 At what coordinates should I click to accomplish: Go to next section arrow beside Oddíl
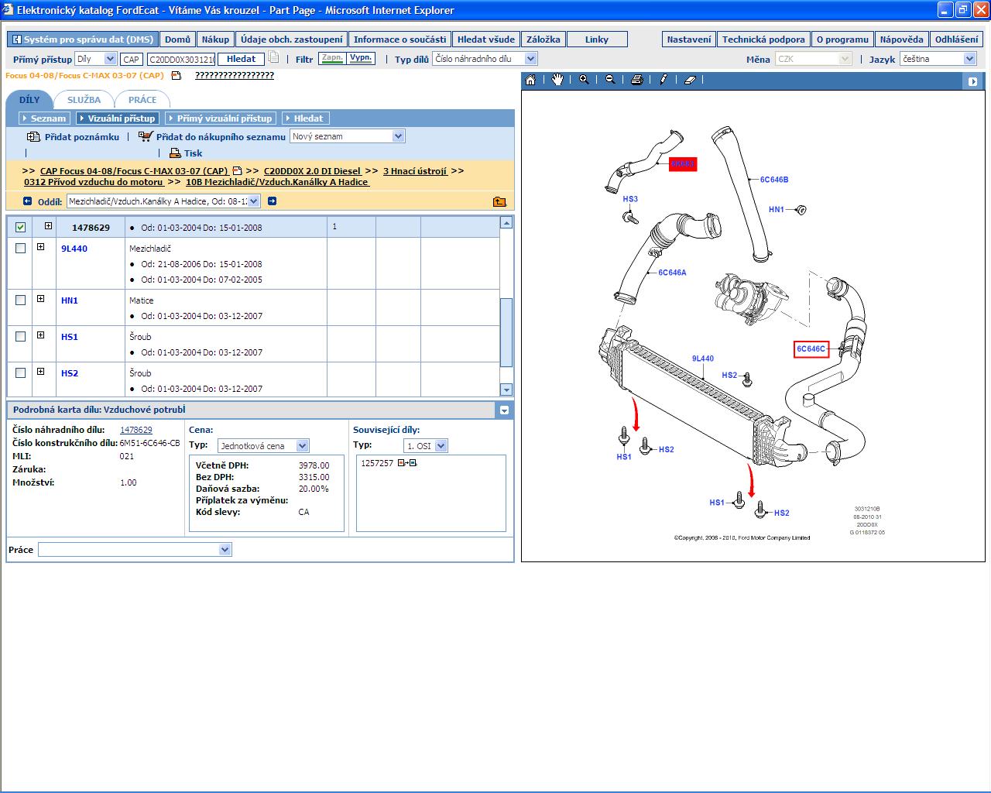pyautogui.click(x=272, y=201)
